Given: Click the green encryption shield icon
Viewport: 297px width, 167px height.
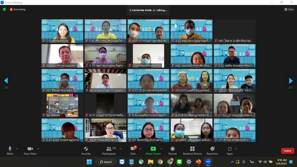Looking at the screenshot, I should [4, 9].
